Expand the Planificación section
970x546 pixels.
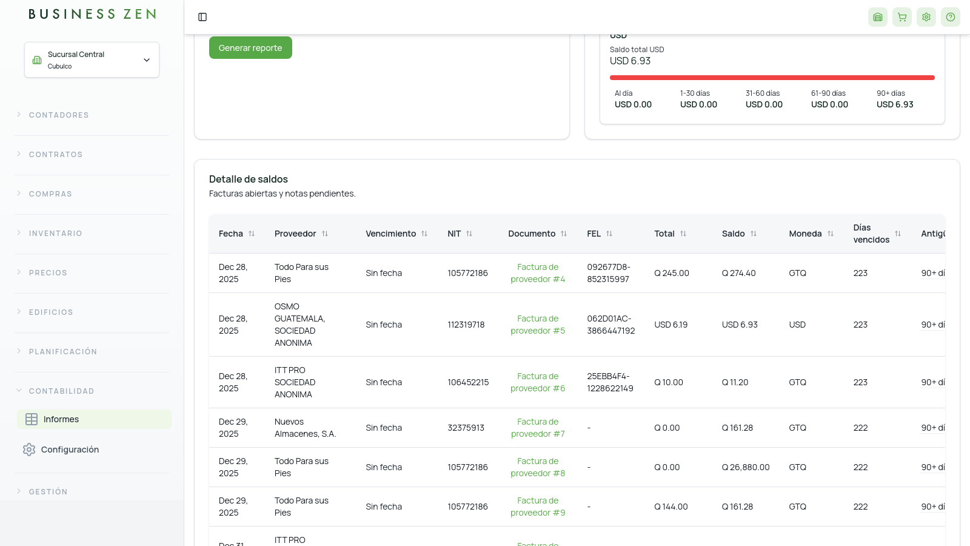(63, 352)
